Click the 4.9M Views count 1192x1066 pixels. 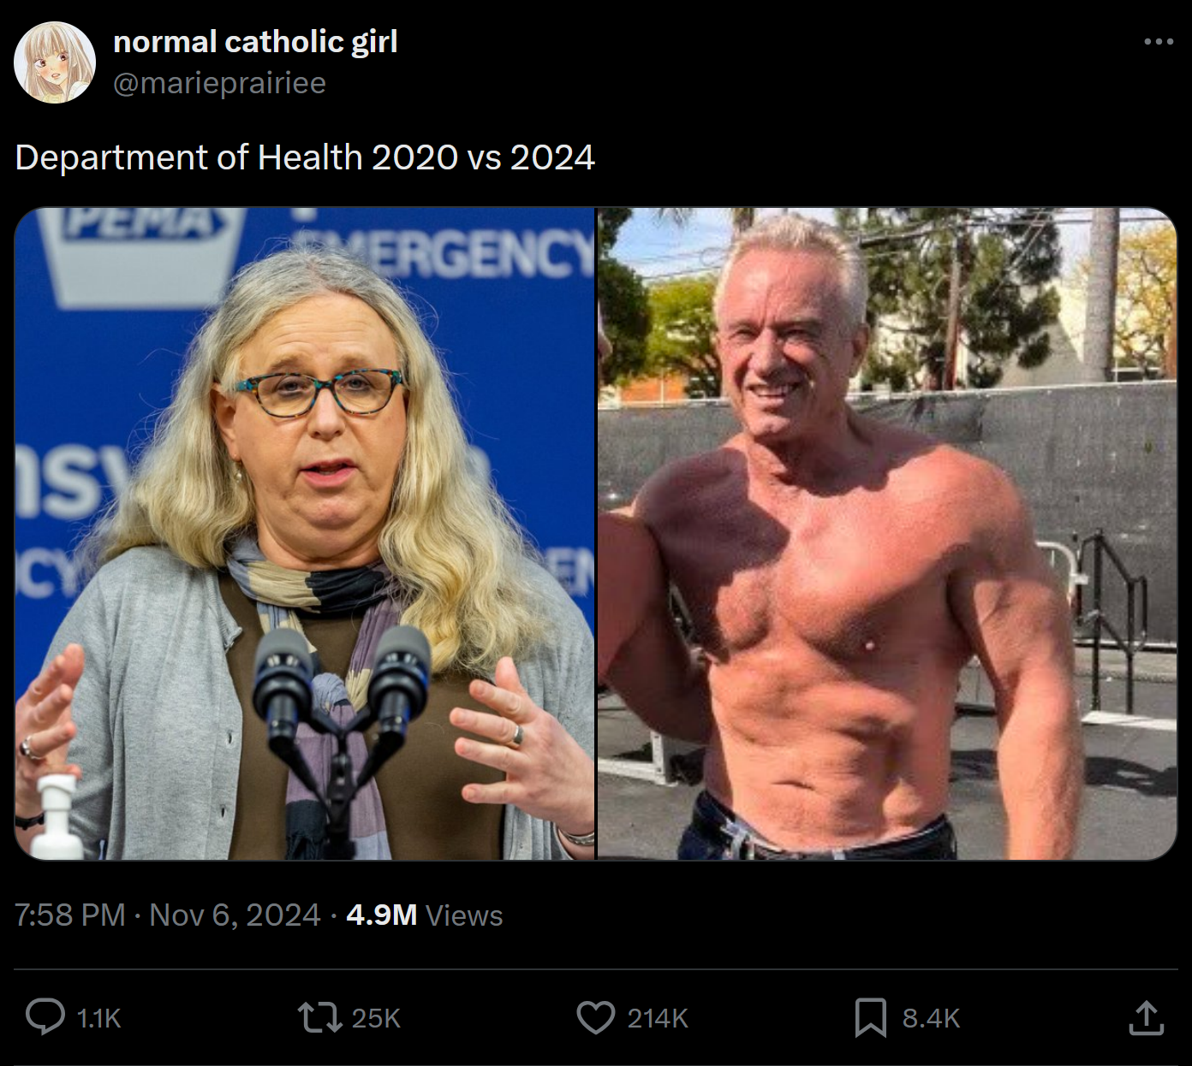424,915
